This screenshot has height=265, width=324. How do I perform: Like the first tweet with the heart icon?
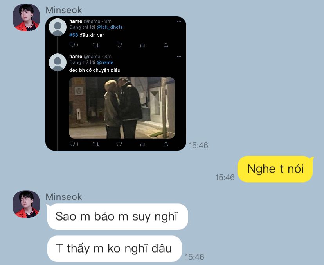click(x=119, y=45)
